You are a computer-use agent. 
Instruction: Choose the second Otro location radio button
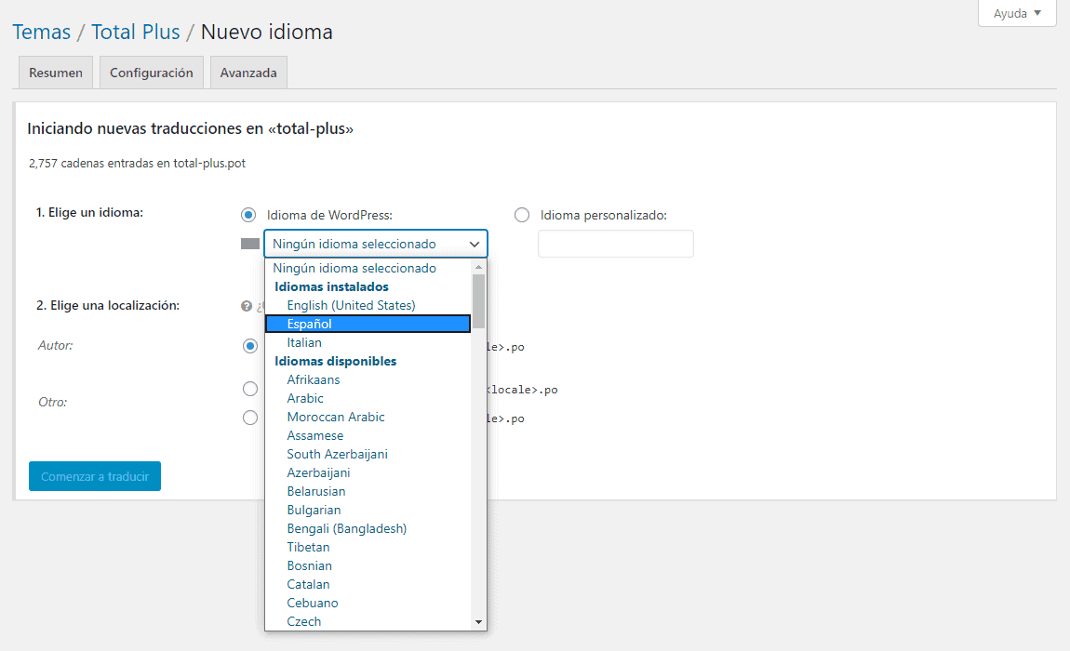point(250,418)
